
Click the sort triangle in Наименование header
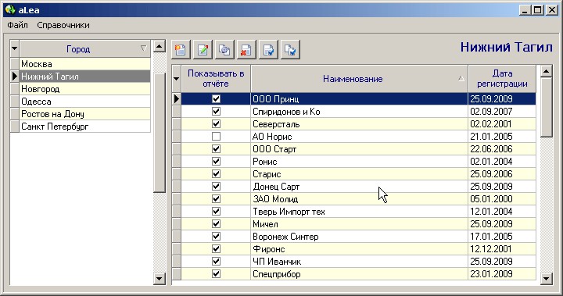click(461, 79)
